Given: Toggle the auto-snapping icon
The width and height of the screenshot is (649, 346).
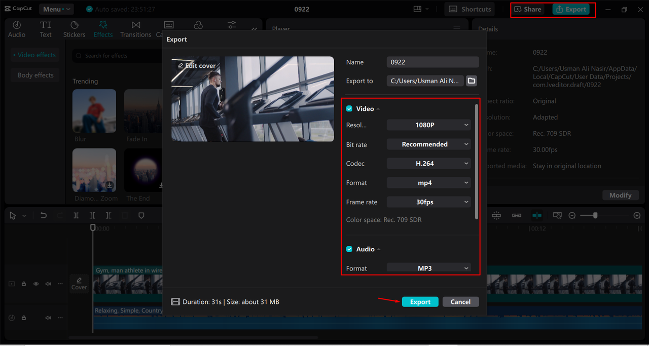Looking at the screenshot, I should click(x=537, y=215).
